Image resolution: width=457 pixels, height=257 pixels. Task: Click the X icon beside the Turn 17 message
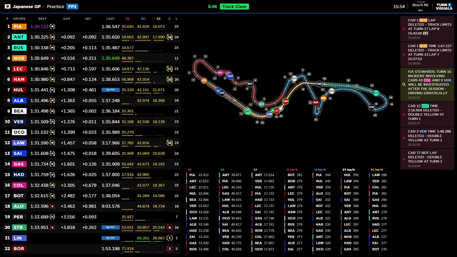pos(404,29)
